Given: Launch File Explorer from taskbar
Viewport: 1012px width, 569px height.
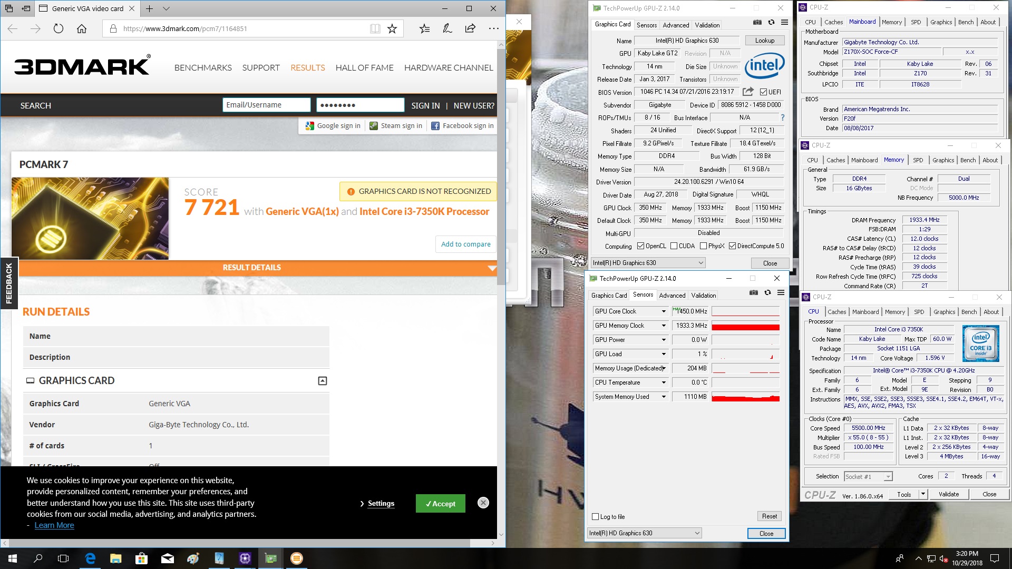Looking at the screenshot, I should tap(115, 558).
